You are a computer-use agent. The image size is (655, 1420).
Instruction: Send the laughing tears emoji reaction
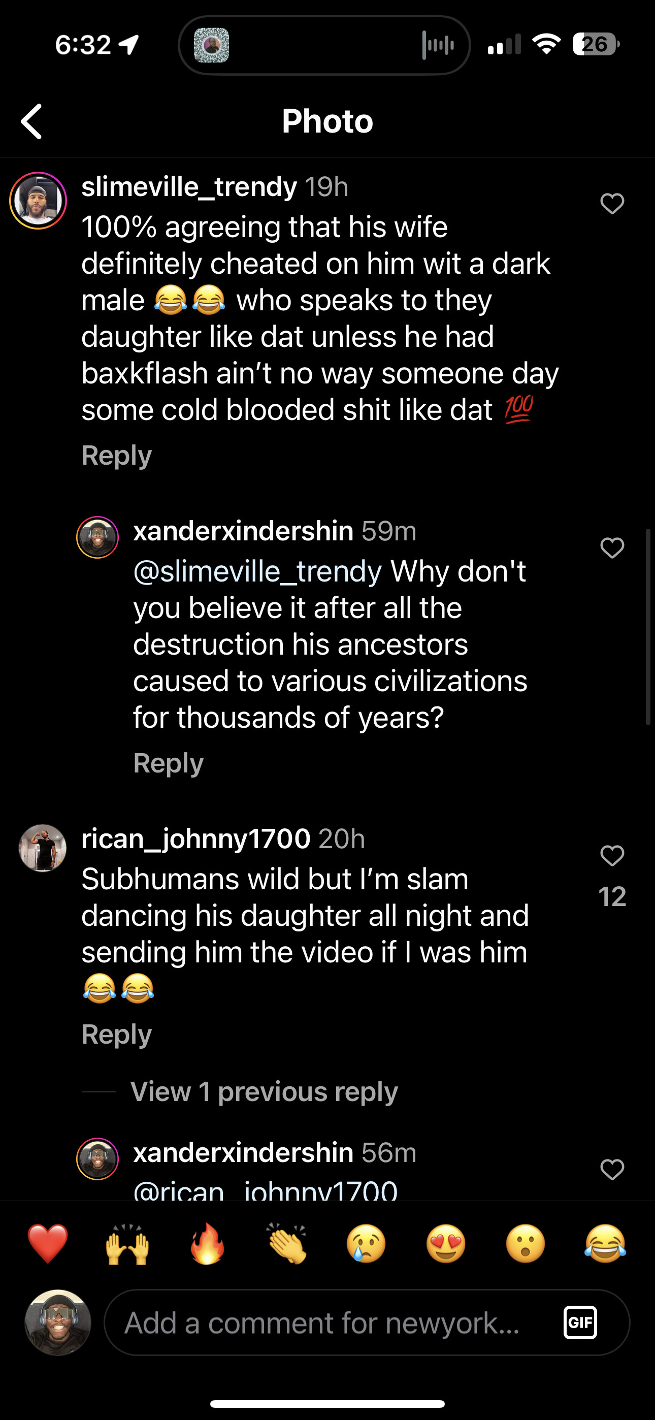605,1244
